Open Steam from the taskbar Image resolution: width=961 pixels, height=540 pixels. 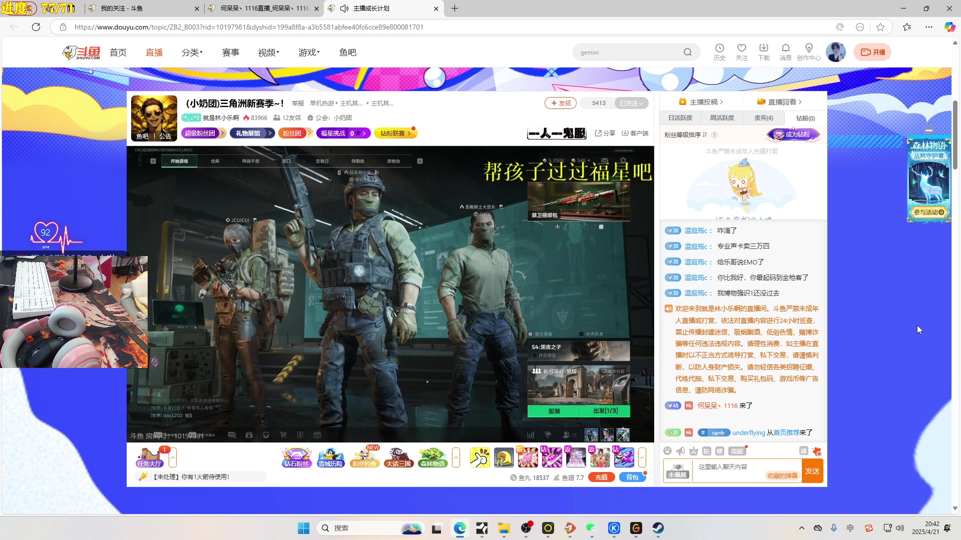click(x=658, y=528)
